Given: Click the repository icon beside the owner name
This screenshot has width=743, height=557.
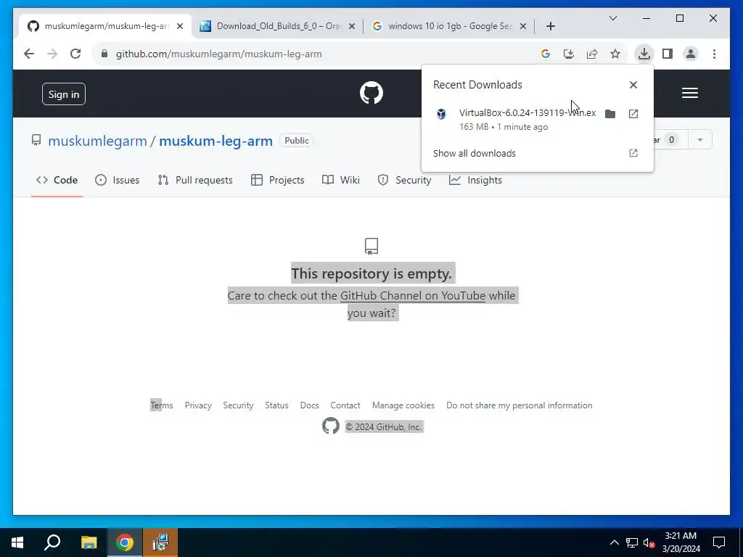Looking at the screenshot, I should pyautogui.click(x=36, y=140).
